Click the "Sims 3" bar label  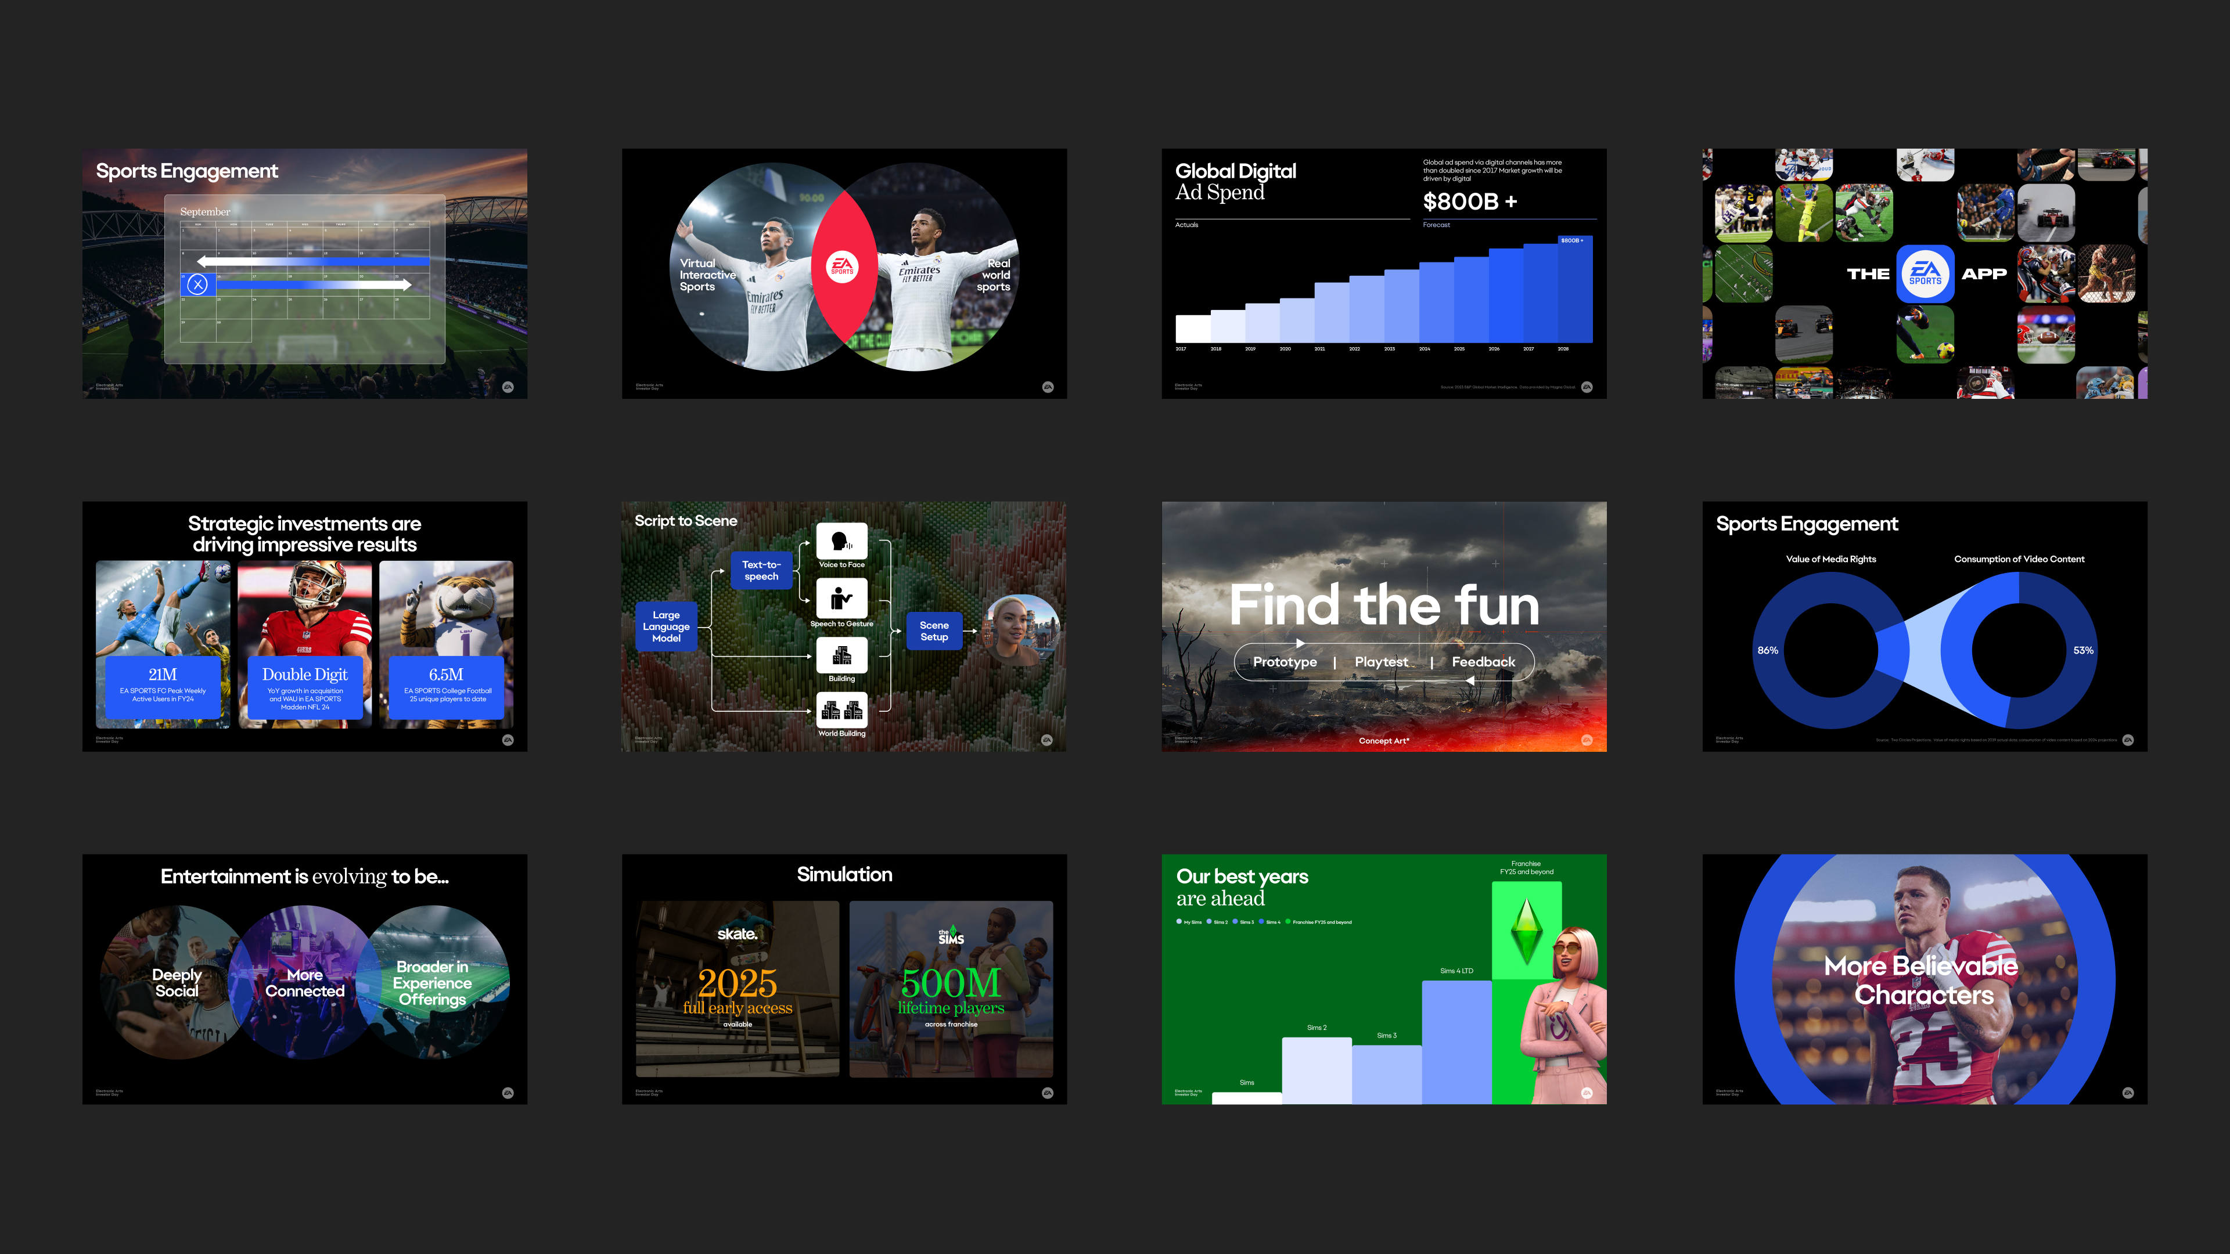[x=1387, y=1036]
